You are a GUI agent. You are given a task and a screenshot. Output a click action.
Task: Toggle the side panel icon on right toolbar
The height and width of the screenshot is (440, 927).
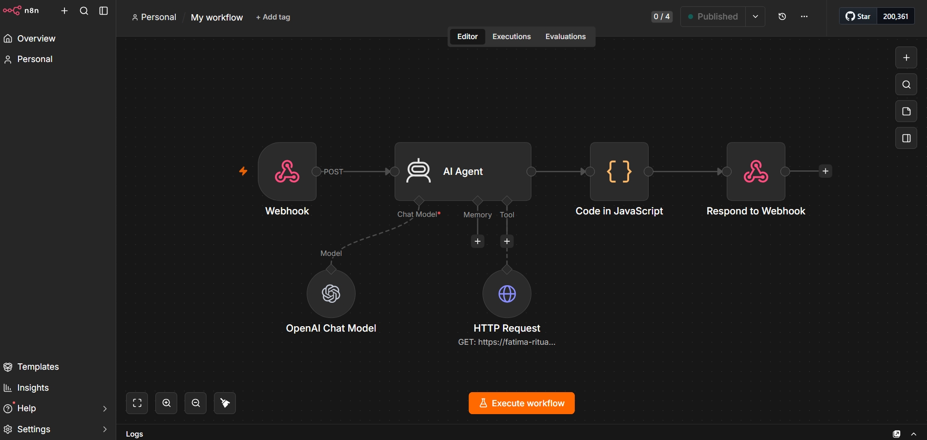(x=906, y=138)
